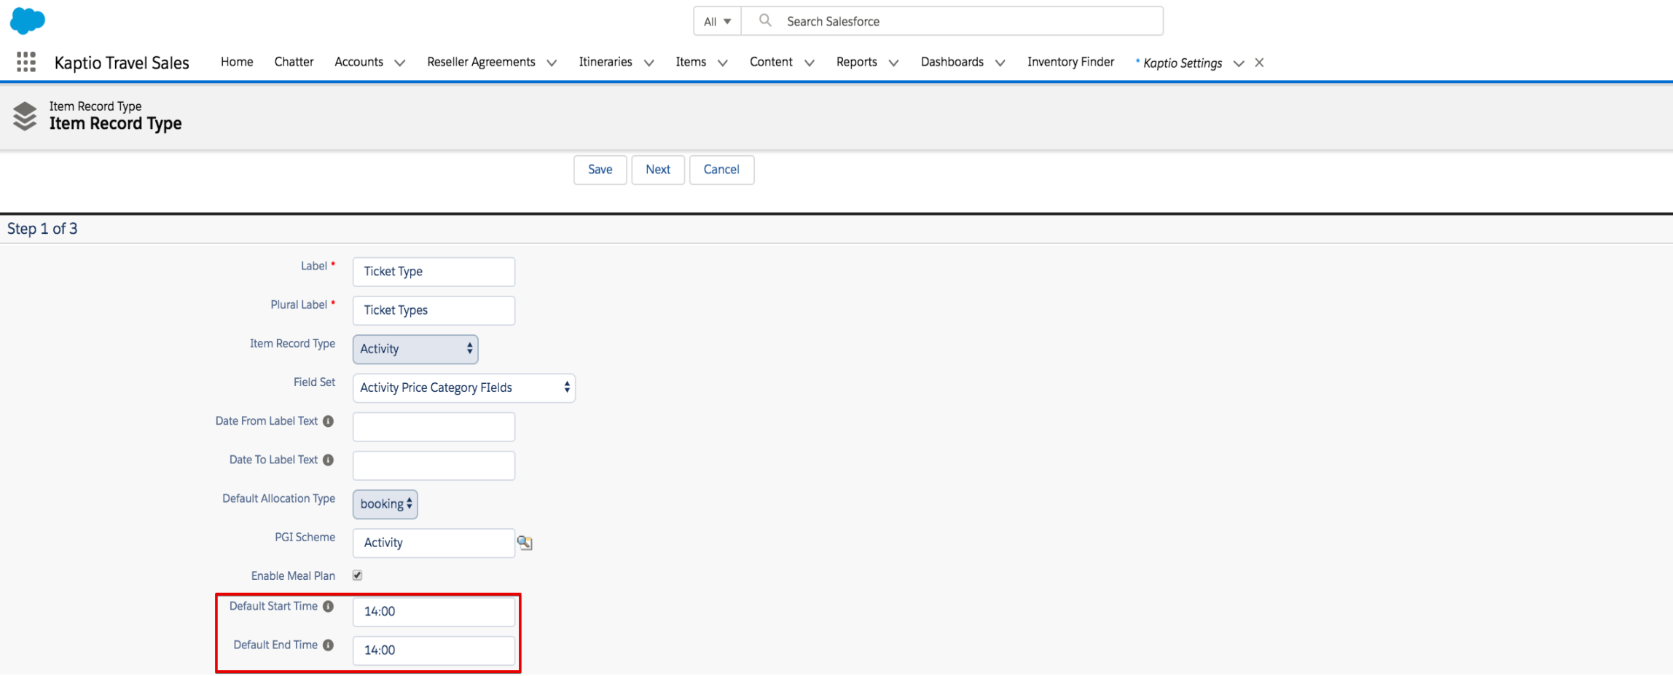1673x676 pixels.
Task: Open the Default Allocation Type dropdown
Action: click(x=385, y=504)
